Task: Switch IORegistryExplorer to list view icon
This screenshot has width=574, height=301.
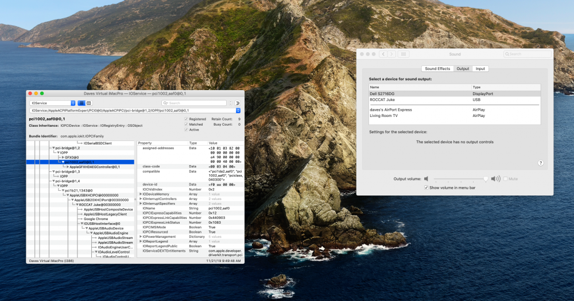Action: click(x=82, y=103)
